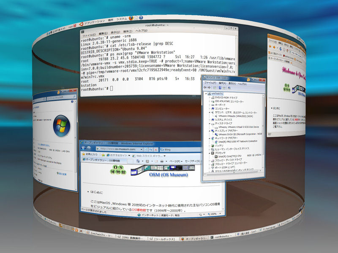The width and height of the screenshot is (338, 253).
Task: Open おすすめサイト dropdown in IE
Action: point(118,155)
